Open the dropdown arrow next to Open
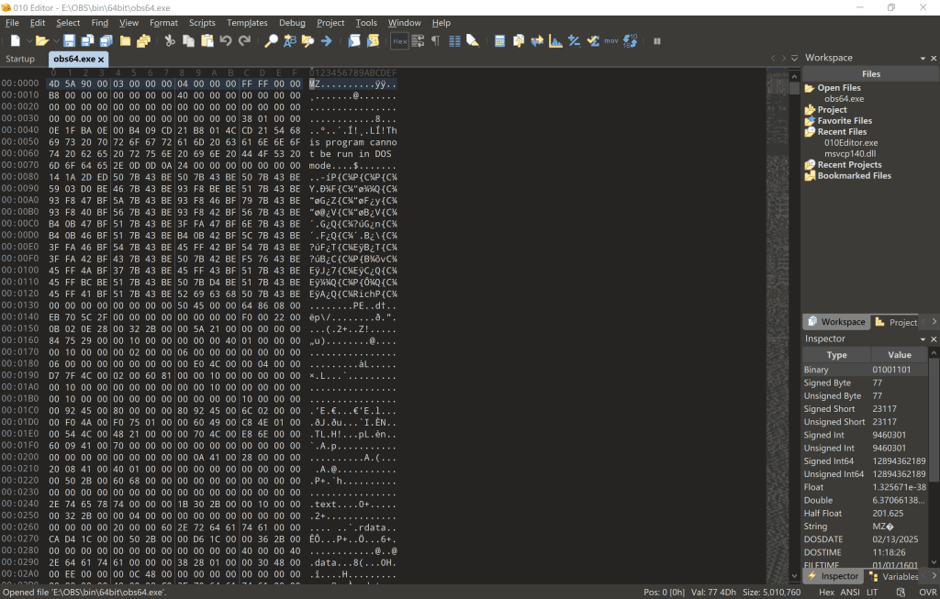940x599 pixels. pos(56,40)
